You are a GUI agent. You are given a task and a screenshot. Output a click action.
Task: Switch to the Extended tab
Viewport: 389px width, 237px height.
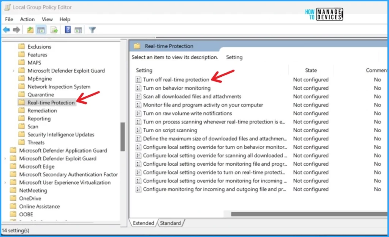[143, 223]
